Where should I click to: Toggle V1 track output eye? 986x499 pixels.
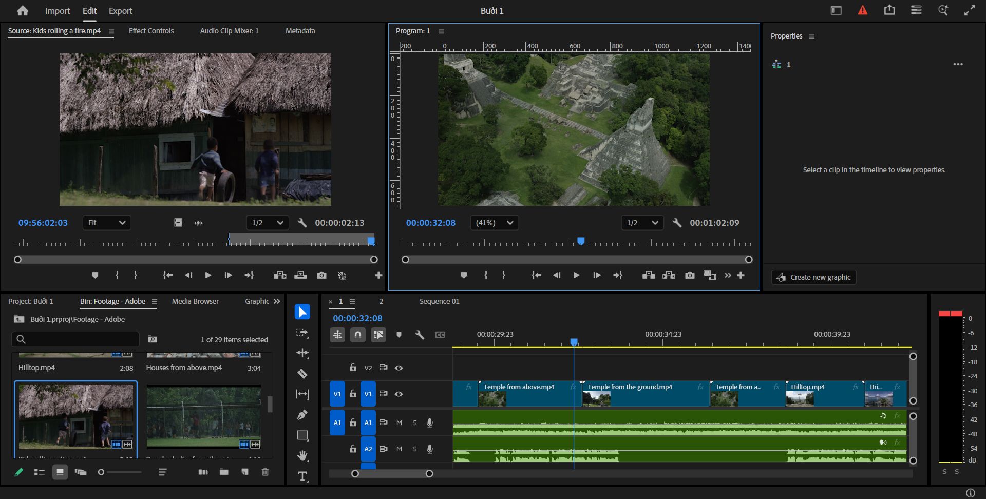[399, 394]
